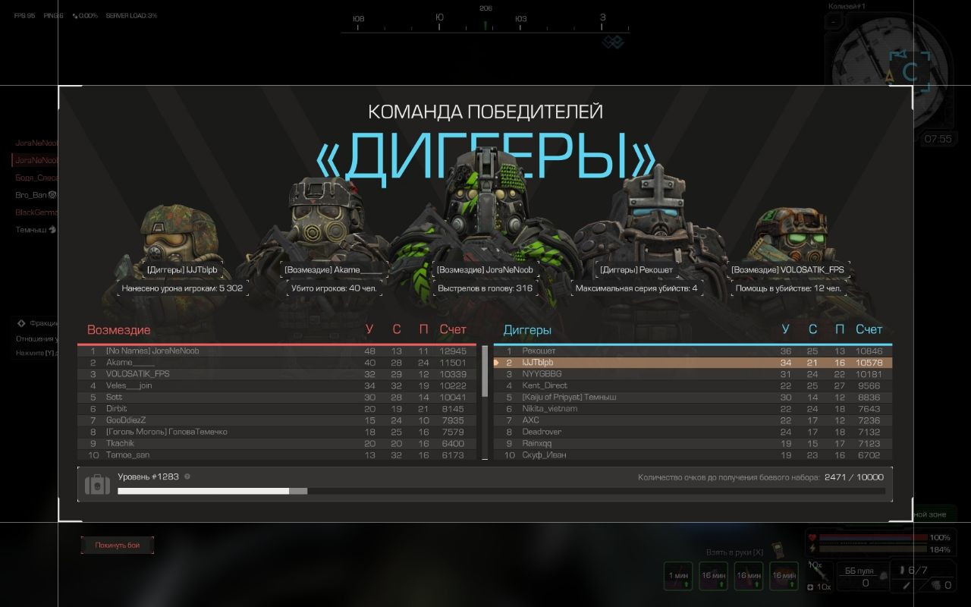The width and height of the screenshot is (971, 607).
Task: Select the [No Names] JoraNeNoob scoreboard row
Action: (x=277, y=351)
